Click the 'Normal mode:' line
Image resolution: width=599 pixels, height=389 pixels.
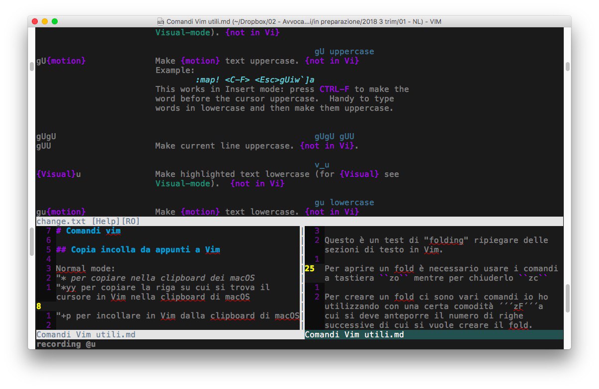click(86, 269)
